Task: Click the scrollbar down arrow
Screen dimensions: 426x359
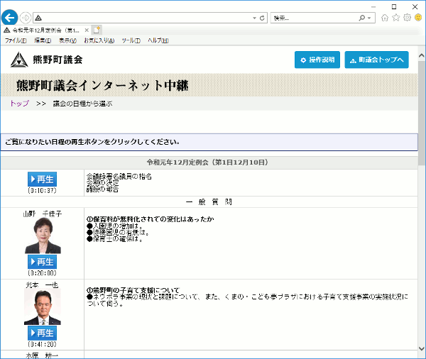Action: click(421, 348)
